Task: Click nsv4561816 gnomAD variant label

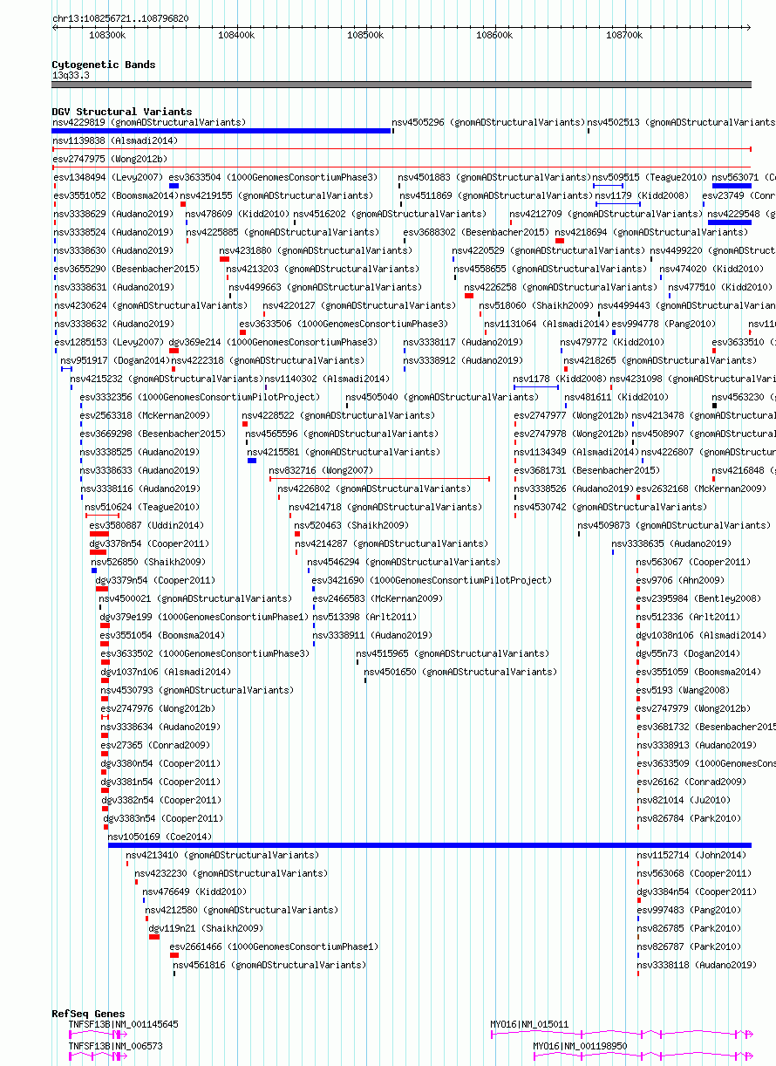Action: [269, 965]
